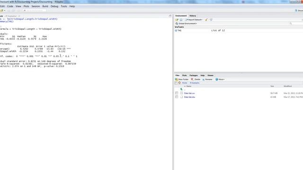Open console working directory in Files pane
Image resolution: width=303 pixels, height=170 pixels.
tap(19, 16)
